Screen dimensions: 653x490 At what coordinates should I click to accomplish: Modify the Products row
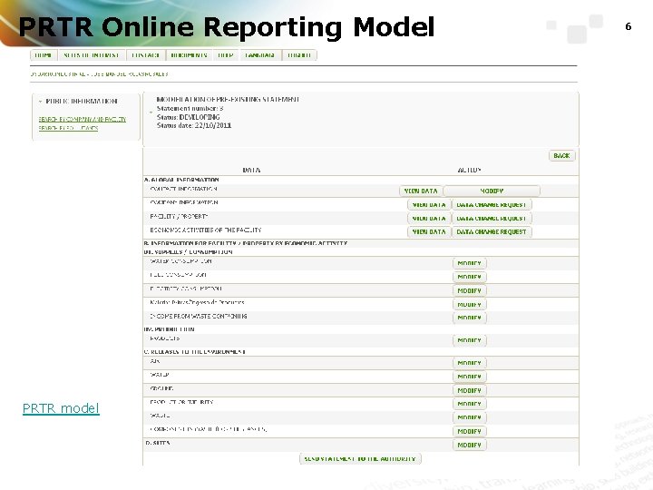pyautogui.click(x=470, y=340)
